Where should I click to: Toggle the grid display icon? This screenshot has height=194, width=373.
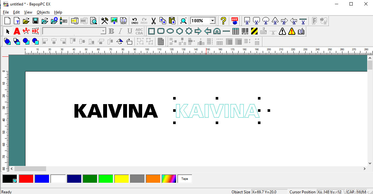[161, 42]
